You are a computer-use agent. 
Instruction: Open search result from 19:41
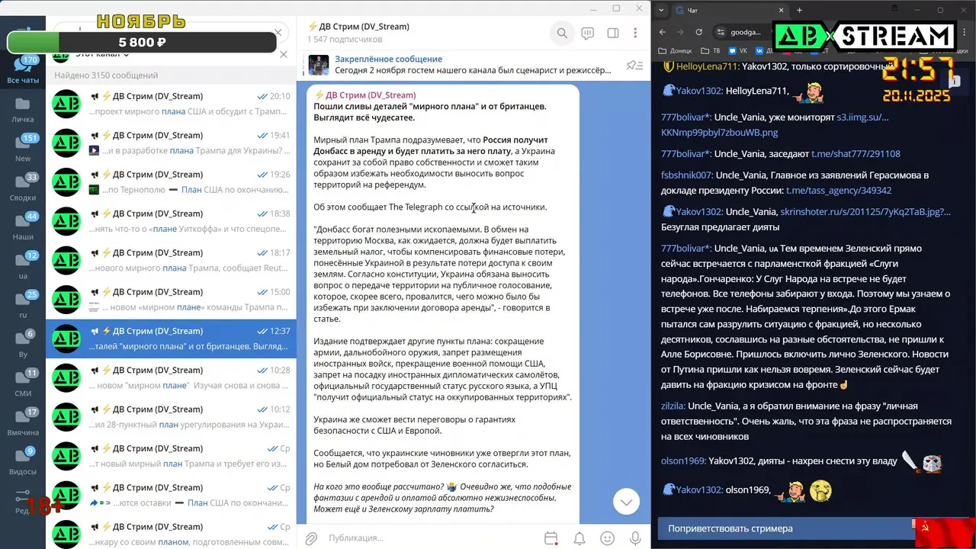pyautogui.click(x=171, y=143)
